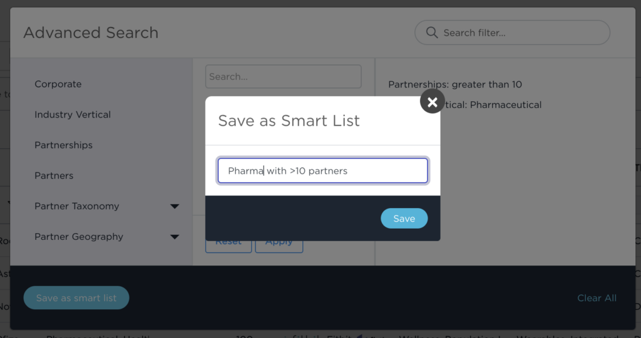
Task: Choose the Partnerships filter category
Action: click(63, 146)
